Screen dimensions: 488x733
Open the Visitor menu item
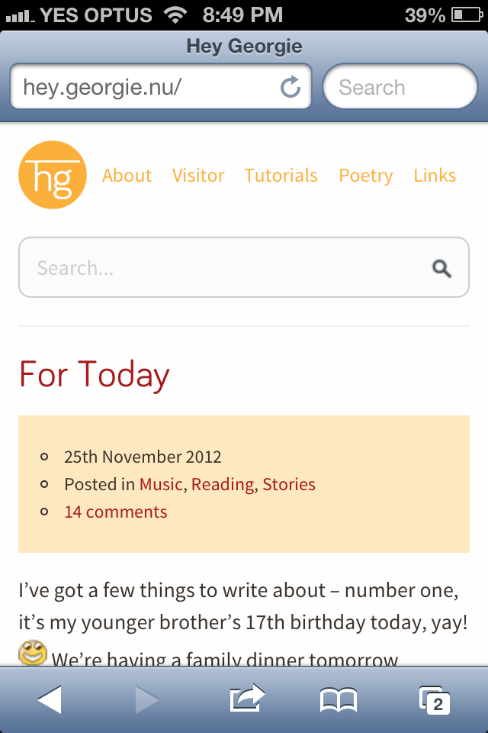(198, 176)
